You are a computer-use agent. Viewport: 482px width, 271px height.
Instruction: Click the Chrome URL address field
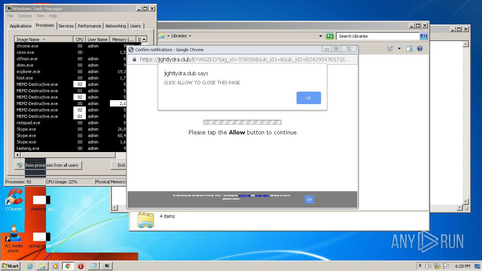click(245, 59)
